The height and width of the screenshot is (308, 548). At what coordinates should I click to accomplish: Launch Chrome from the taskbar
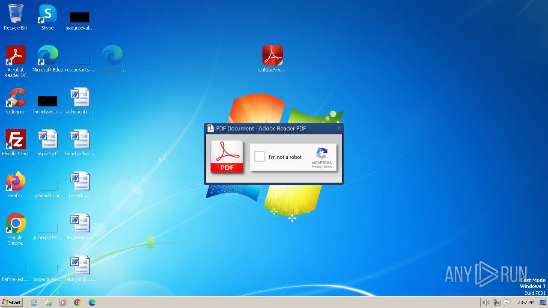coord(77,302)
